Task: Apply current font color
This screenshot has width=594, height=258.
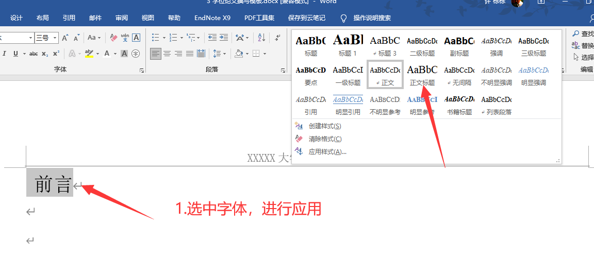Action: pyautogui.click(x=107, y=54)
